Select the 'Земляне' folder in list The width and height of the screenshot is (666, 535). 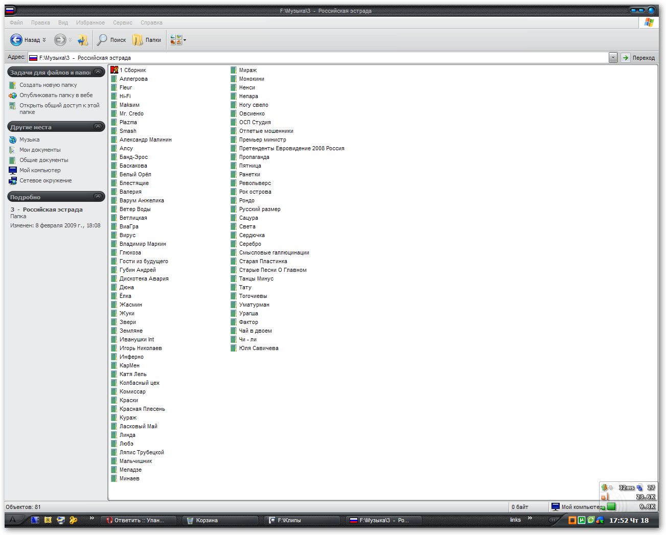click(131, 331)
